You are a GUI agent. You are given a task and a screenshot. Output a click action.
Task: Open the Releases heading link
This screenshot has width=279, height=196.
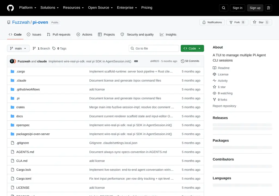point(220,118)
